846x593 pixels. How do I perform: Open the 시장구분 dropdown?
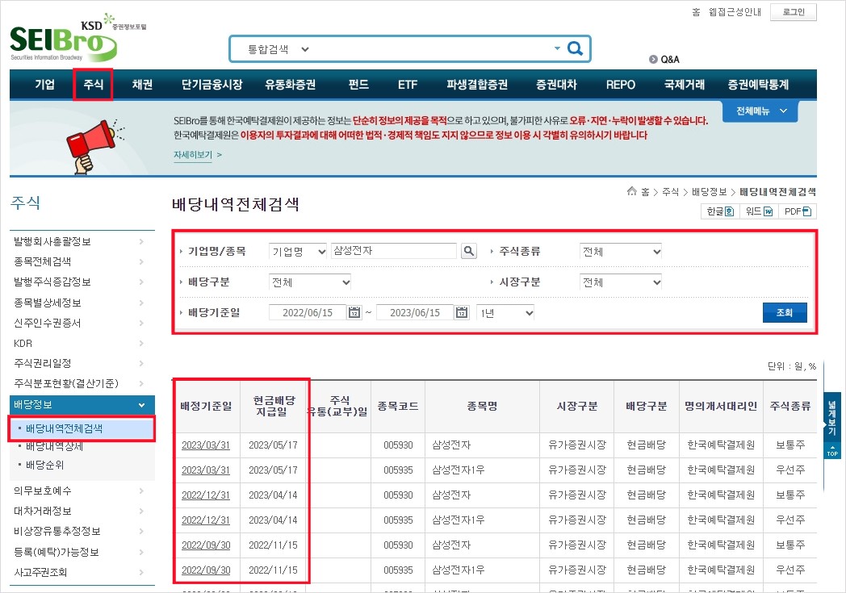[x=620, y=282]
